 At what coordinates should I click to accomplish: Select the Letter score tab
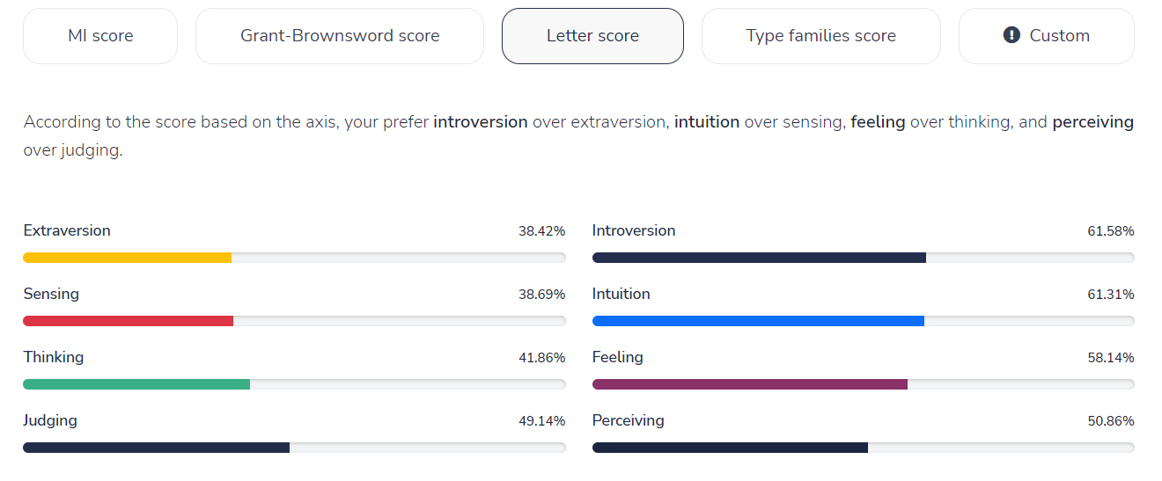[592, 36]
